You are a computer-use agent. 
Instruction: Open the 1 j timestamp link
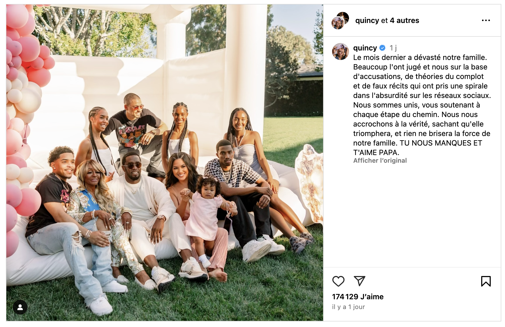coord(393,48)
